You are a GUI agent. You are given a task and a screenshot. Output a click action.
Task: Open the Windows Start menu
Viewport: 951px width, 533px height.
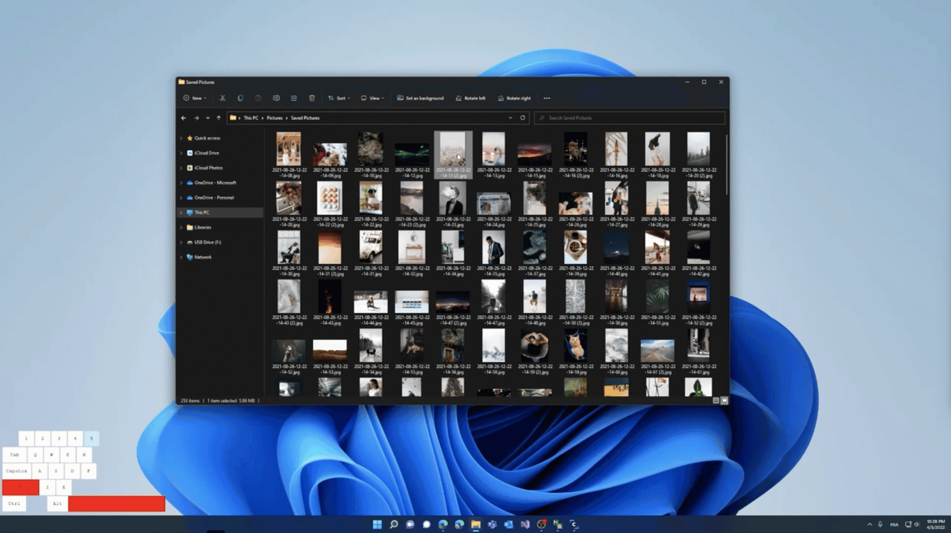(x=377, y=524)
